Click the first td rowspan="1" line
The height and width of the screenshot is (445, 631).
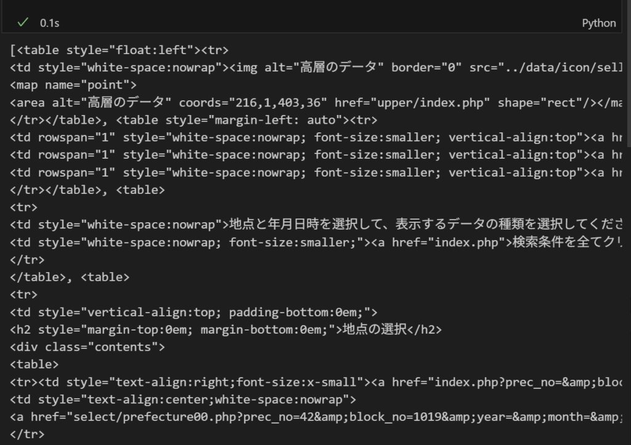316,137
